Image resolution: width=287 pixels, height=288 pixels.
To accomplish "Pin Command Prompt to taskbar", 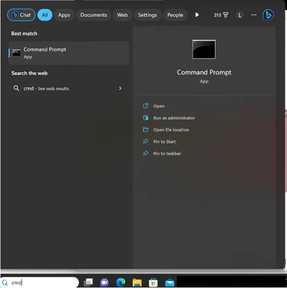I will [x=167, y=154].
